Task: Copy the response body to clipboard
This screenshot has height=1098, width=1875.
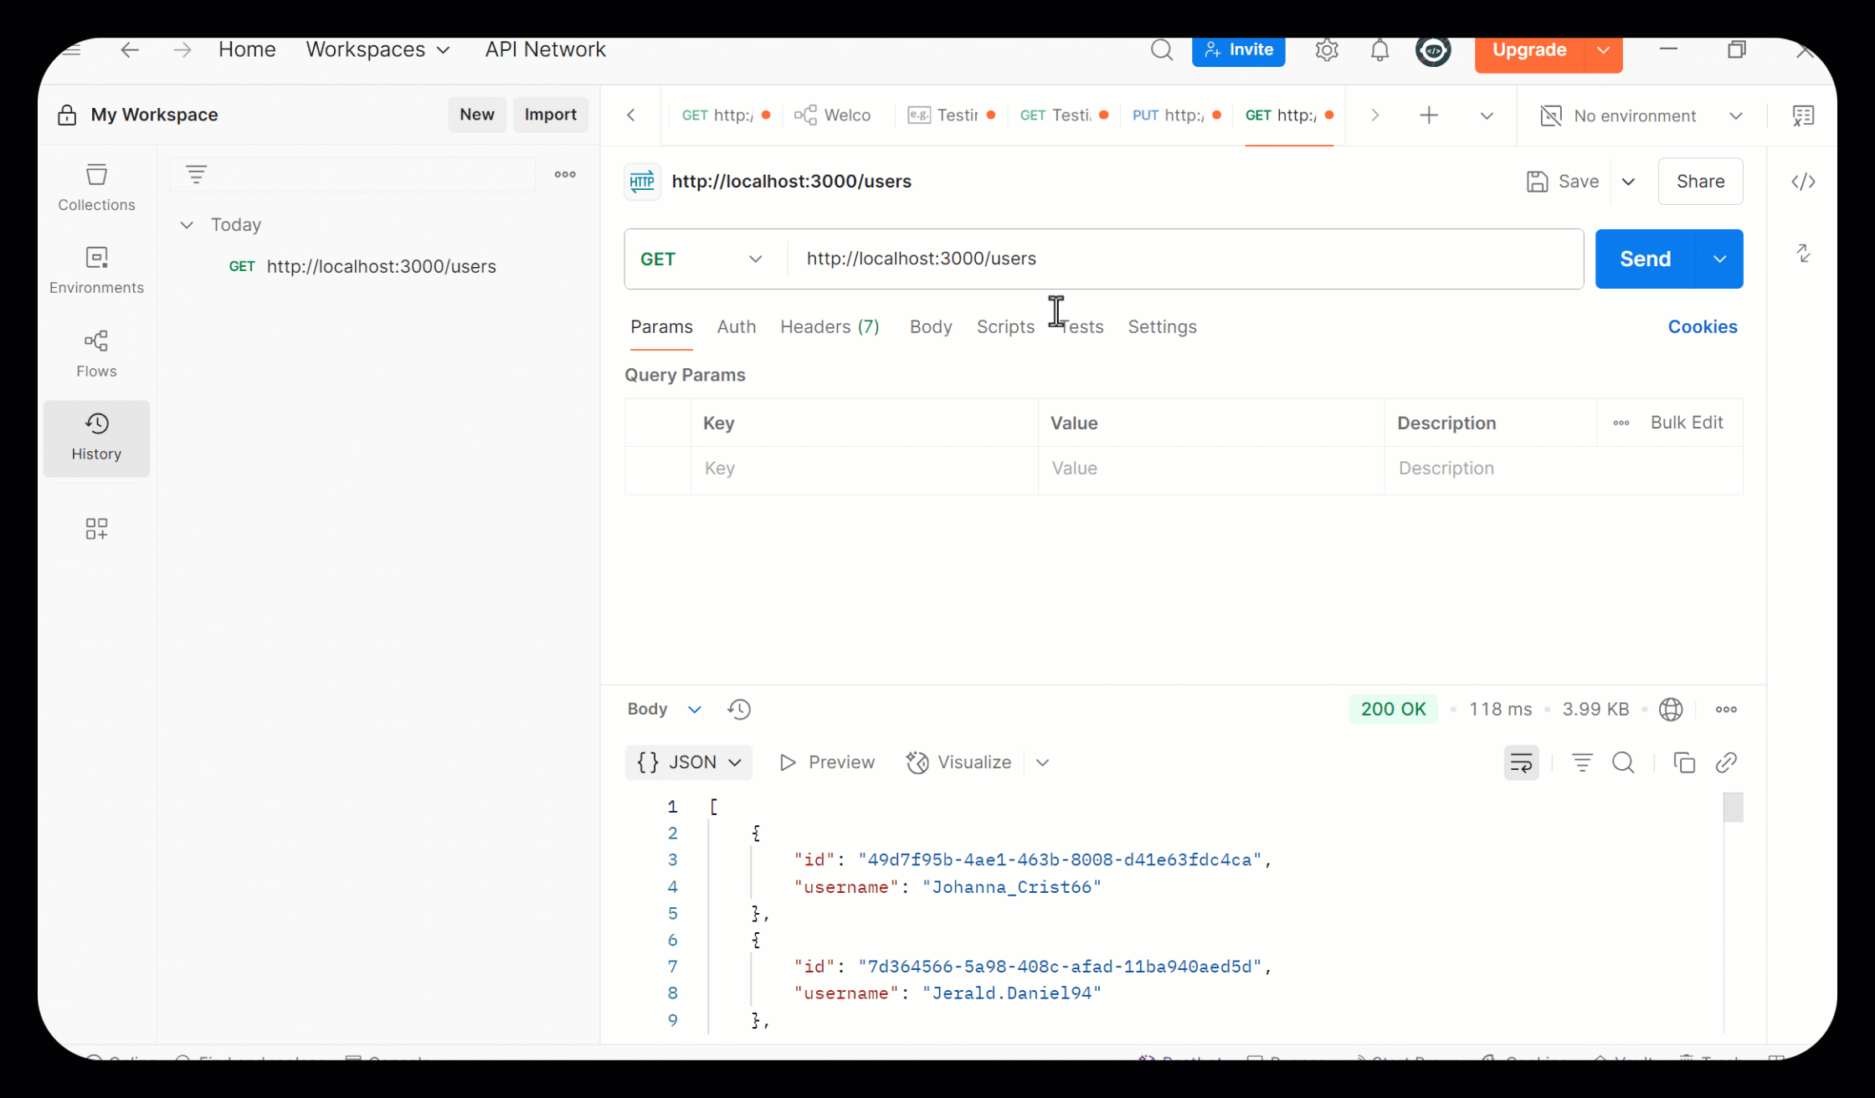Action: 1684,762
